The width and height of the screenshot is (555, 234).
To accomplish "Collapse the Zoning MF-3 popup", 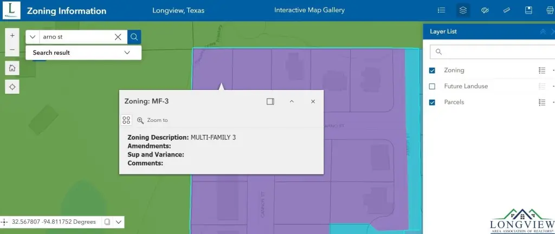I will (292, 101).
